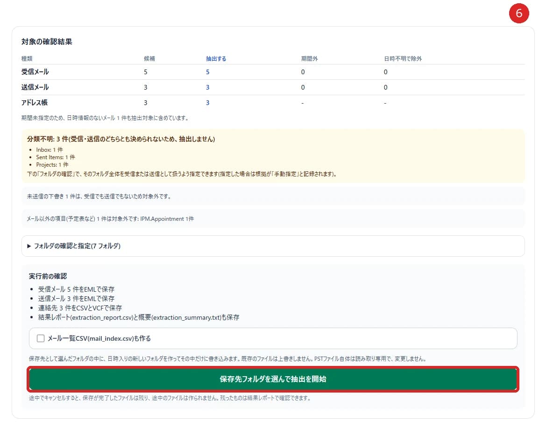Click the 抽出する column header
The image size is (546, 428).
point(216,58)
